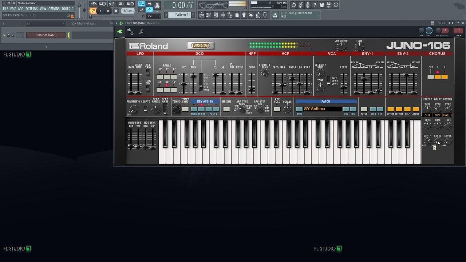Toggle the countdown 3.2.1 icon
Viewport: 466px width, 262px height.
(x=112, y=4)
